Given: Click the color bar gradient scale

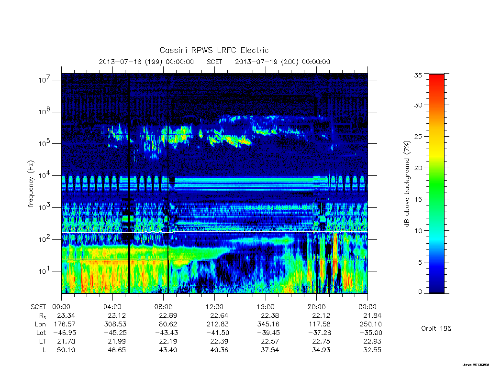Looking at the screenshot, I should [436, 183].
